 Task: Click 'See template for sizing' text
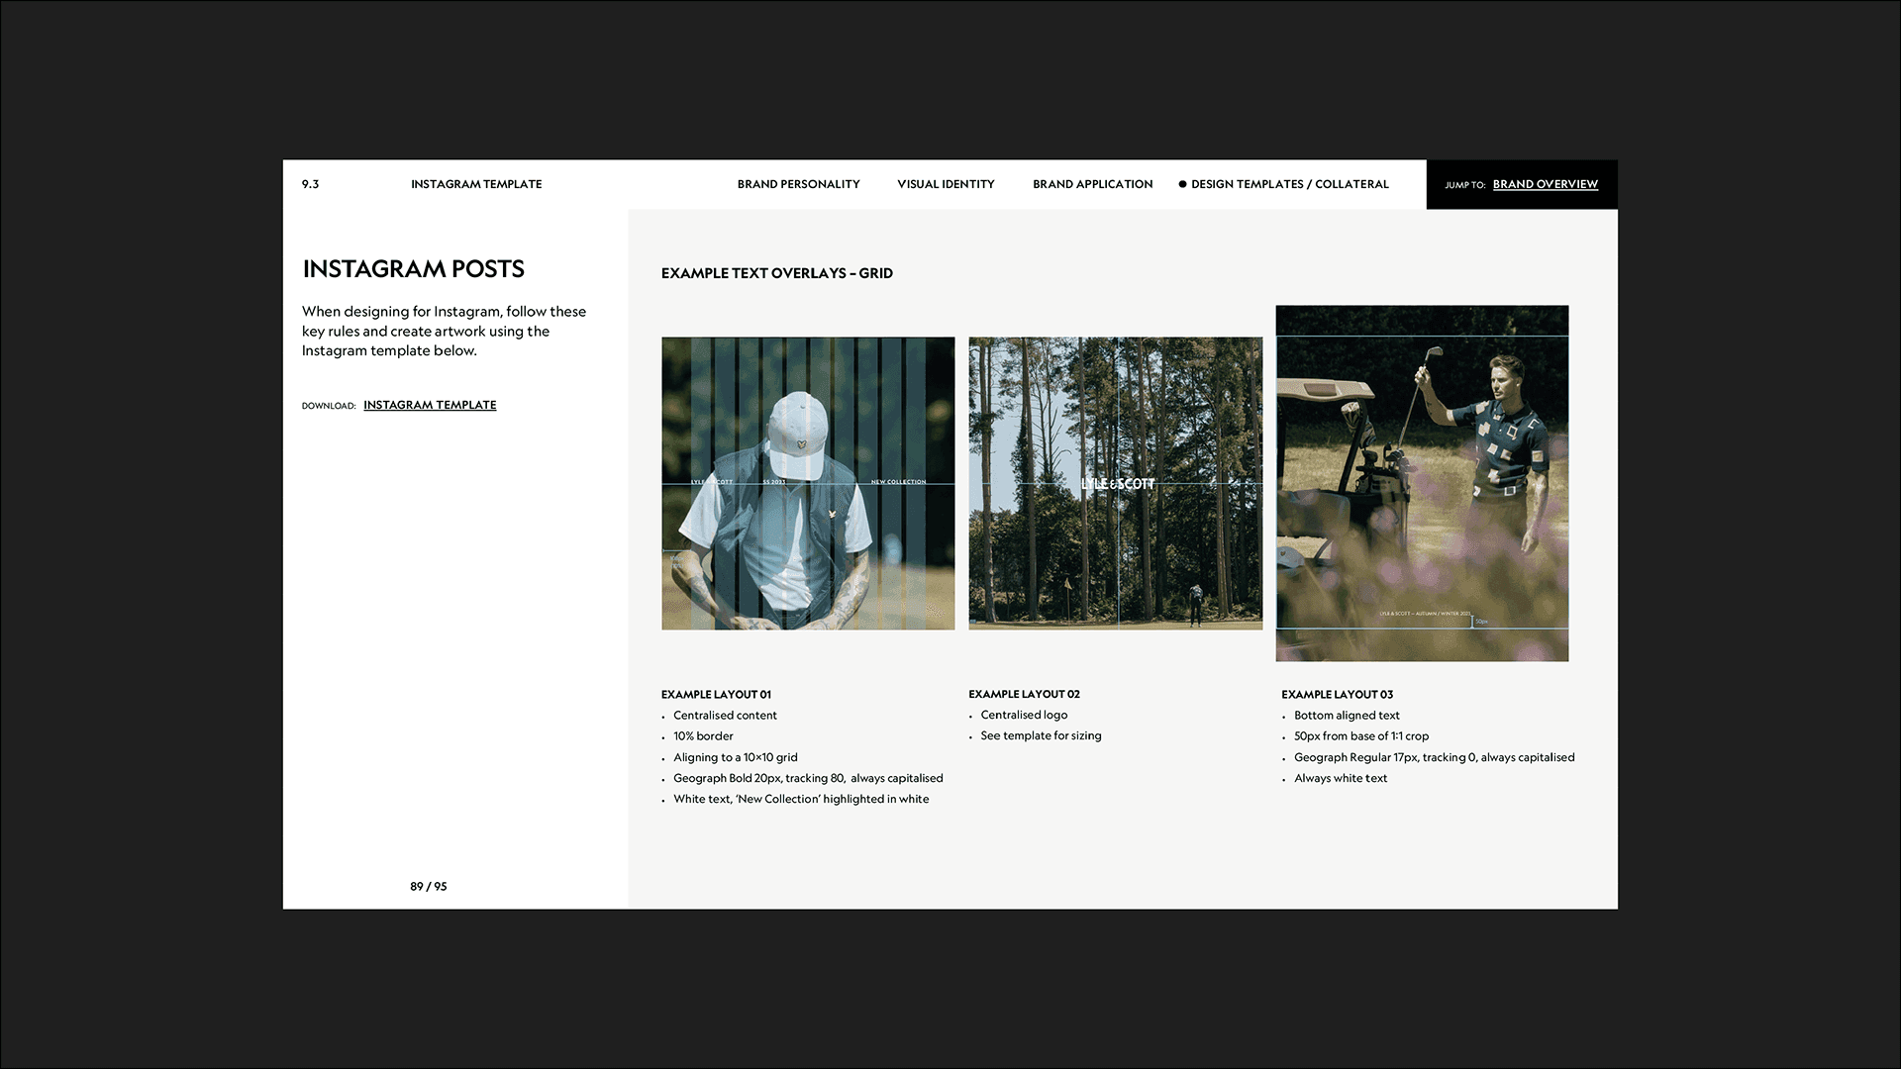[x=1041, y=735]
